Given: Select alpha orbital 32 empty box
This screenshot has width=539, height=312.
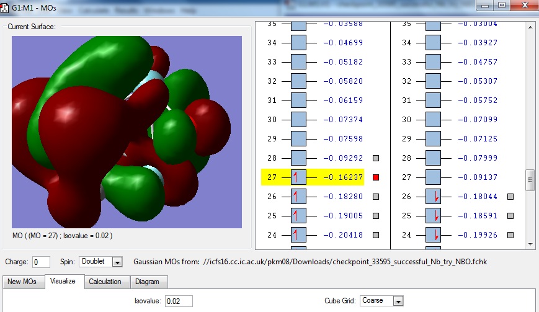Looking at the screenshot, I should click(x=298, y=81).
